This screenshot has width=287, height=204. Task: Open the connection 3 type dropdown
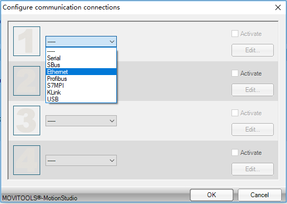pyautogui.click(x=81, y=120)
